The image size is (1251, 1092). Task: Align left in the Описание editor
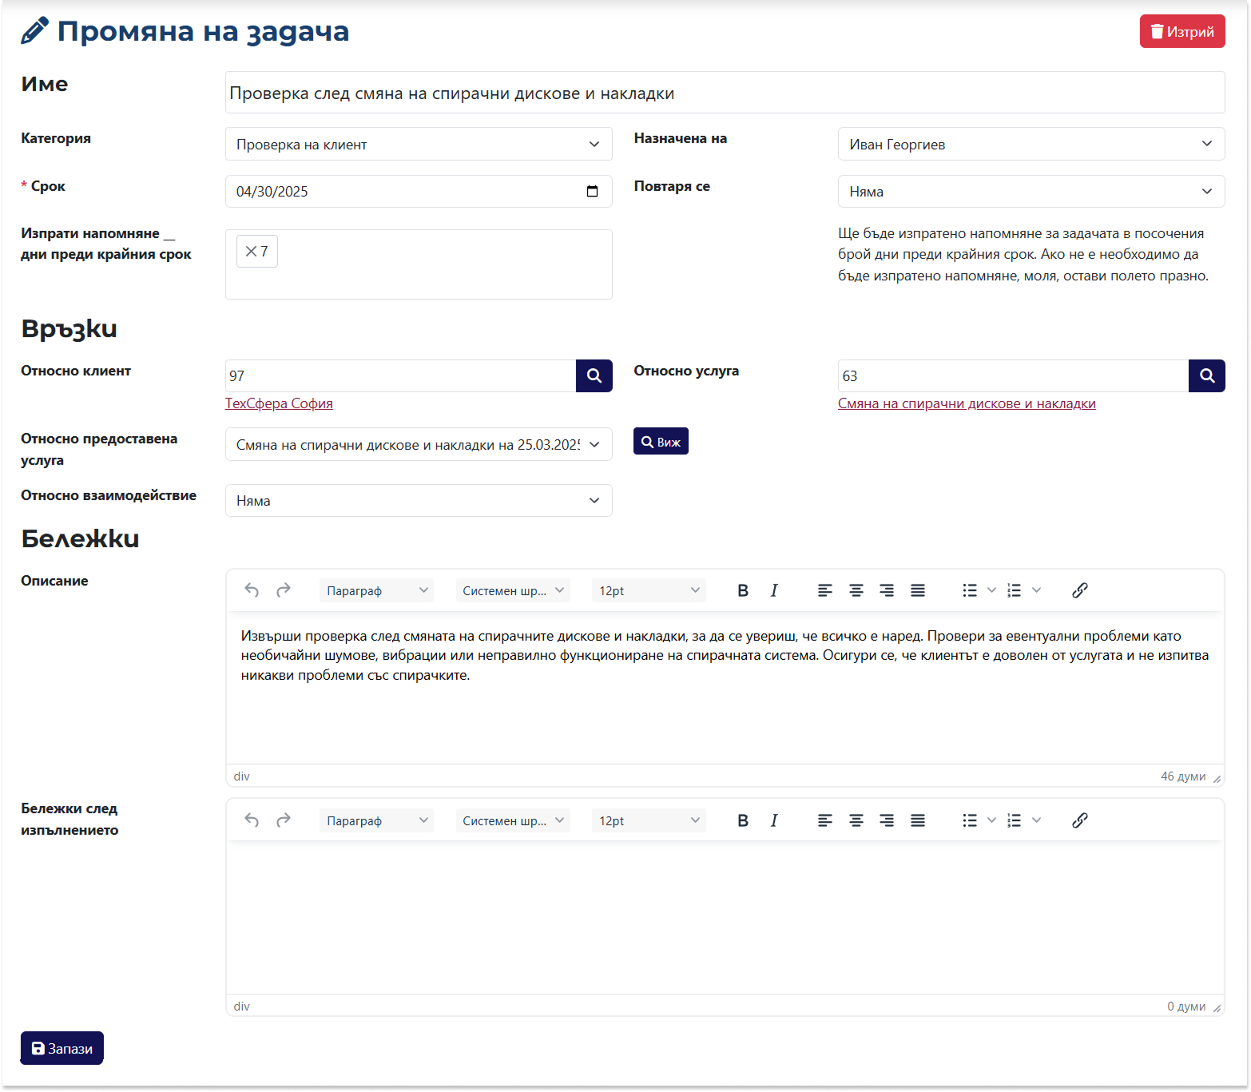pos(825,590)
